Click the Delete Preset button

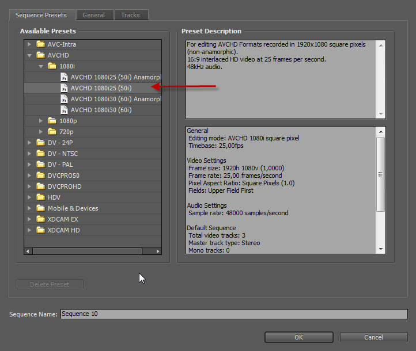[x=50, y=284]
